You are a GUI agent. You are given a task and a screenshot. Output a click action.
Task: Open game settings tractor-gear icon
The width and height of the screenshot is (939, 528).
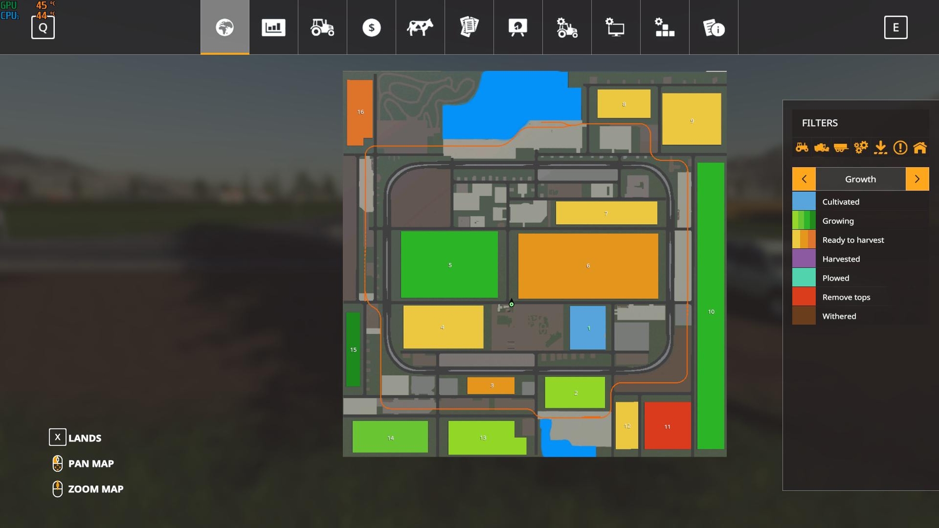pyautogui.click(x=567, y=27)
